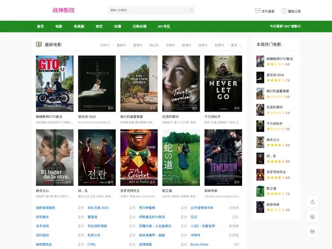Open 非礼勿言 2024 list link
The width and height of the screenshot is (332, 249).
(98, 207)
